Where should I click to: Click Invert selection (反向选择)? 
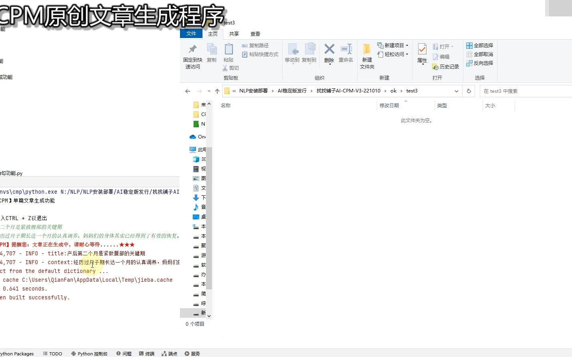click(480, 63)
